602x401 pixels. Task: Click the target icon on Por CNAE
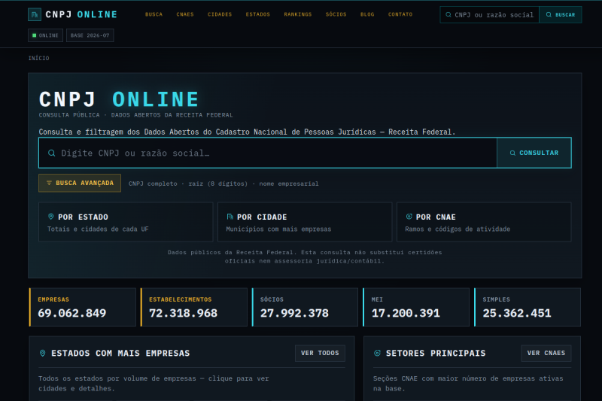(409, 217)
